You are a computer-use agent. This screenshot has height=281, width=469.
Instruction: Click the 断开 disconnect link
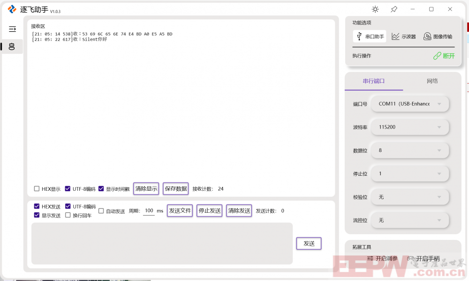(444, 56)
